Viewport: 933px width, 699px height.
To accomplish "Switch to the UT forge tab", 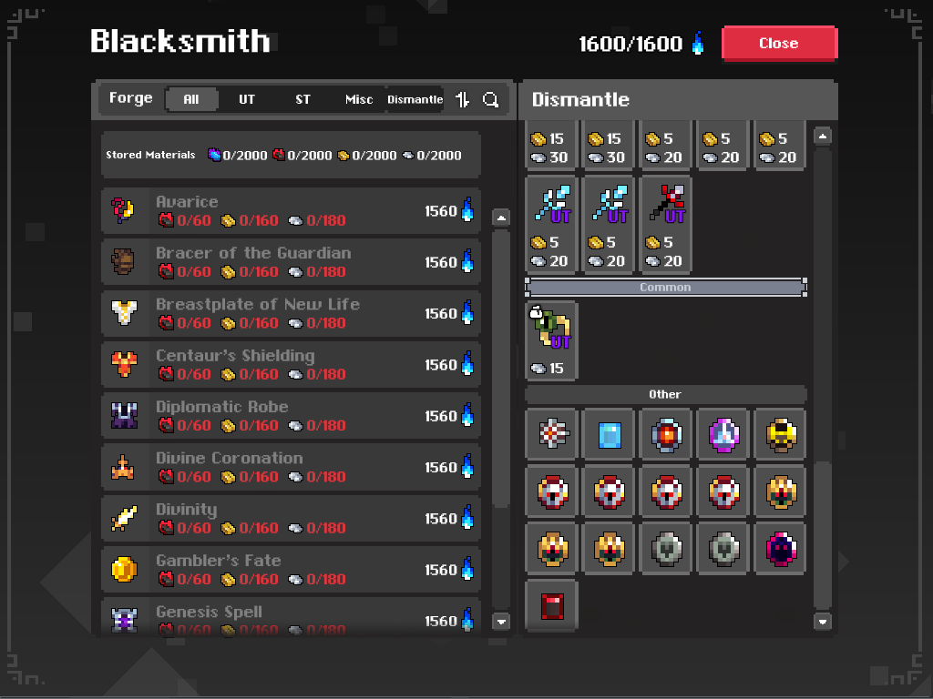I will point(246,99).
